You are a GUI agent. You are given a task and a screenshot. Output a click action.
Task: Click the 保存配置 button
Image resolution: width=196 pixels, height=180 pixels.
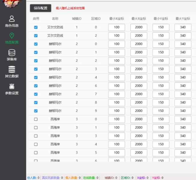[x=40, y=8]
